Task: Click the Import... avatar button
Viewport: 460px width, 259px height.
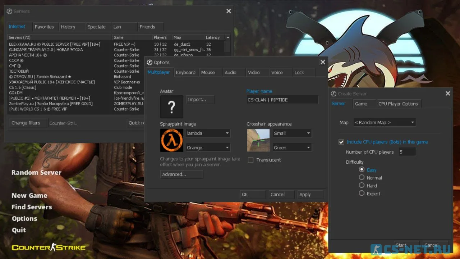Action: 200,100
